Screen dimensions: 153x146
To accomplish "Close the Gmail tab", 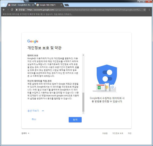I will point(33,5).
